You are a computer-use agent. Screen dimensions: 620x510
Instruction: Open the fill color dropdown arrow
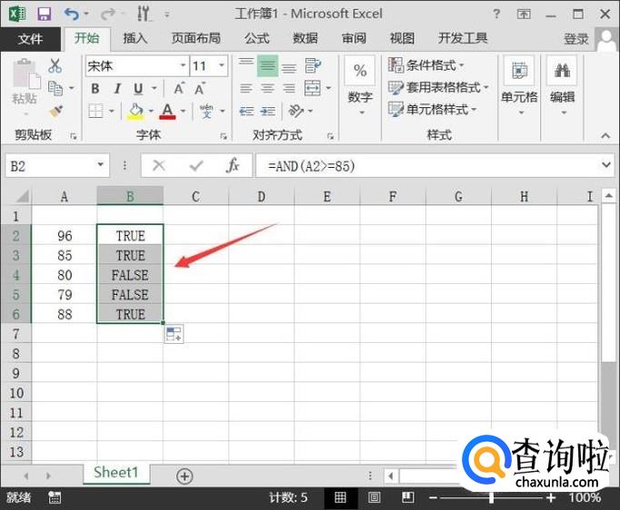151,111
